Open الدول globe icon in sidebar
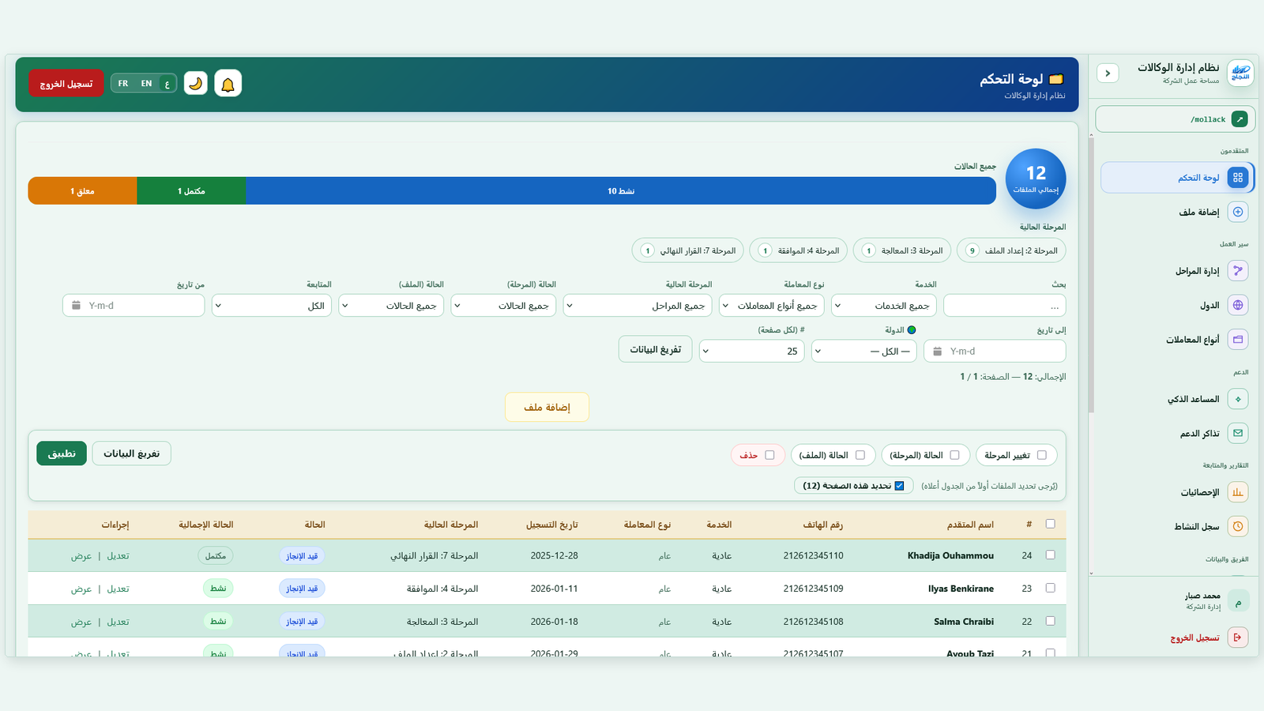Screen dimensions: 1264x711 pos(1238,305)
